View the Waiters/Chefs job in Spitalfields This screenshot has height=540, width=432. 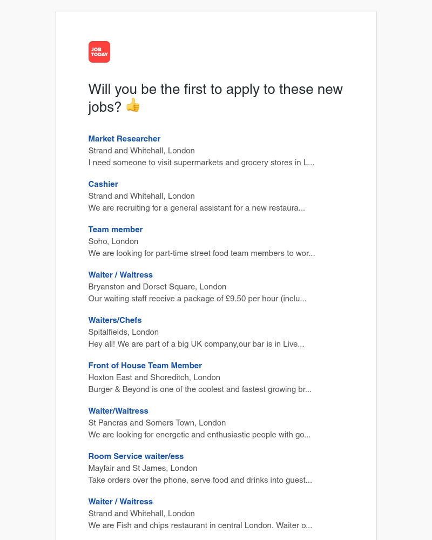click(x=115, y=320)
